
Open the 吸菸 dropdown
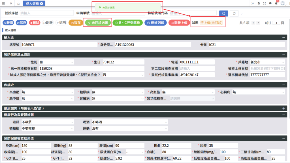coord(47,122)
